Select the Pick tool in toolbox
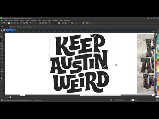This screenshot has width=159, height=119. click(2, 30)
